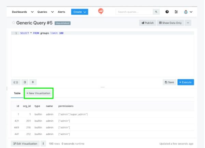Open the Queries menu
The width and height of the screenshot is (205, 148).
tap(42, 12)
